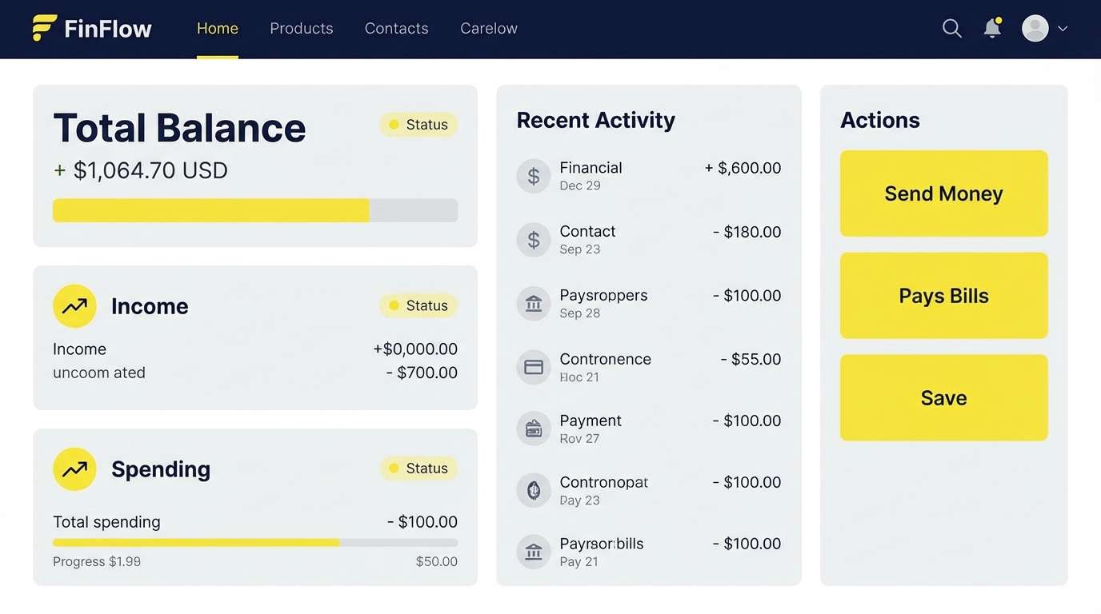Click the Payment briefcase icon

click(x=533, y=429)
